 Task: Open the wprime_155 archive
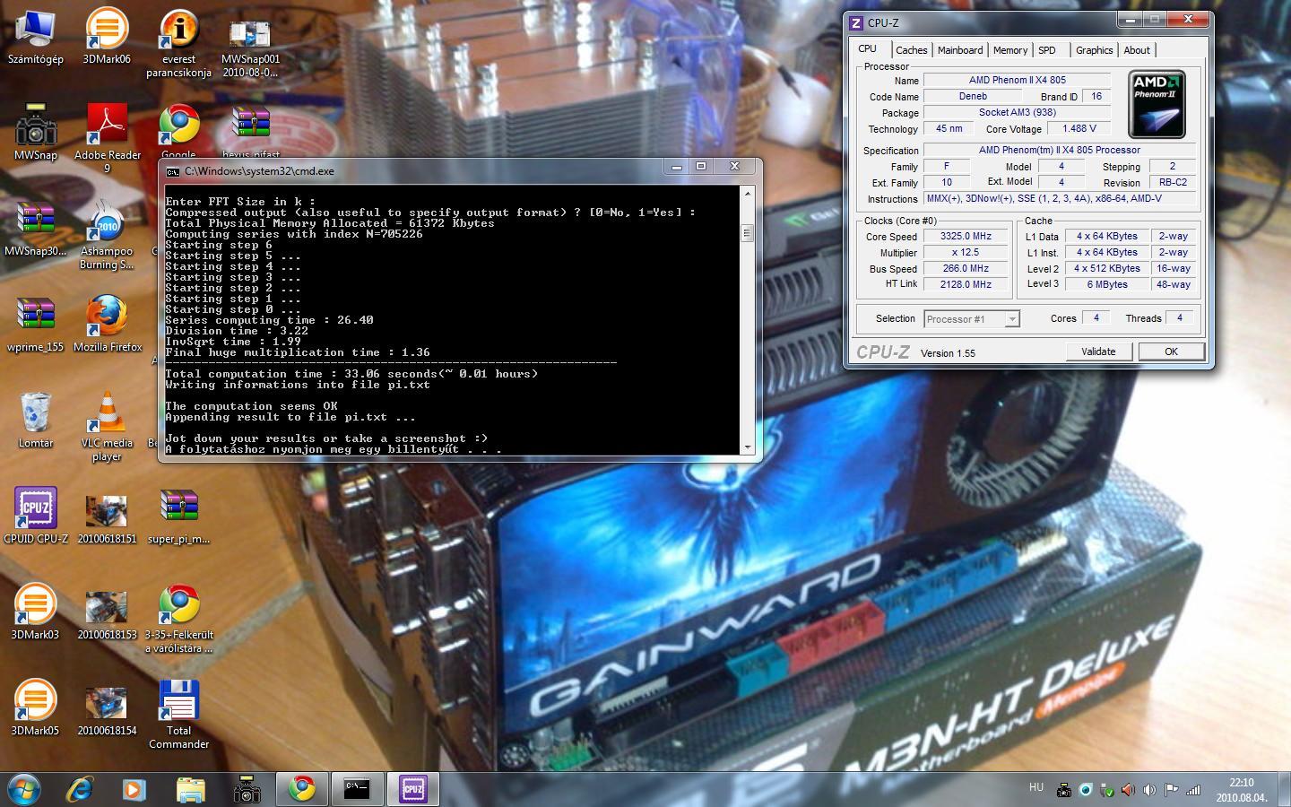35,324
